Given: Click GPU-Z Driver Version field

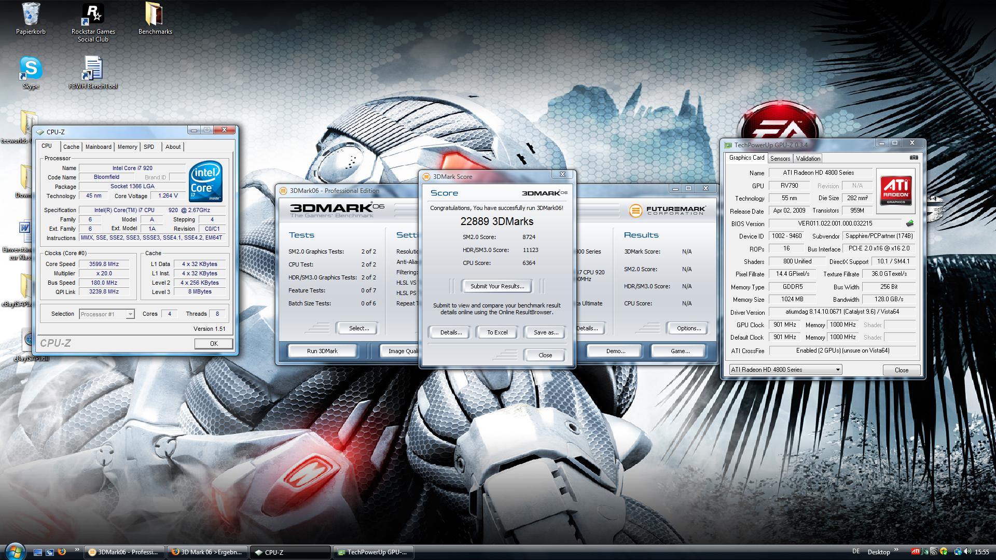Looking at the screenshot, I should click(x=842, y=312).
